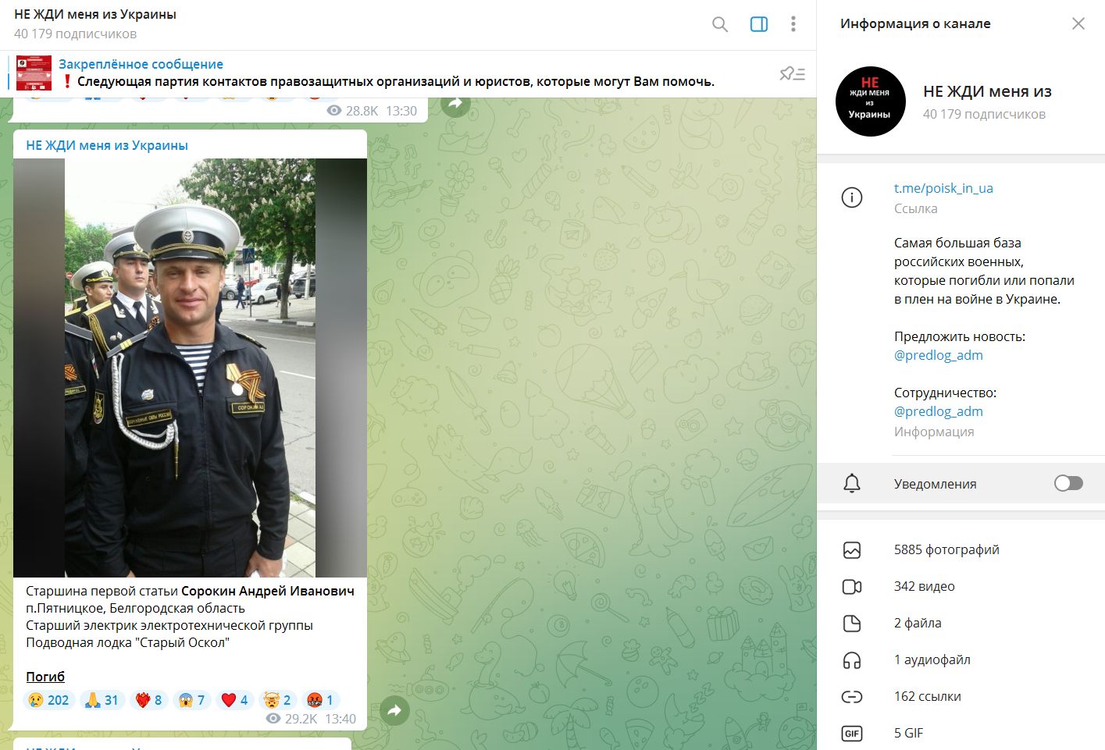
Task: Click the 'Информация' label under the description
Action: [x=934, y=432]
